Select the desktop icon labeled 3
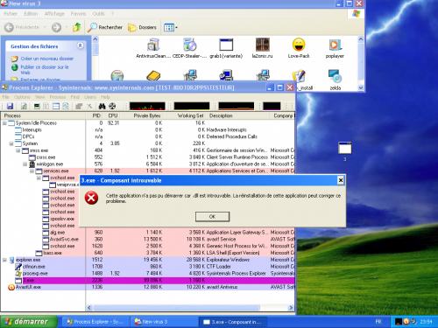The image size is (438, 328). 344,151
